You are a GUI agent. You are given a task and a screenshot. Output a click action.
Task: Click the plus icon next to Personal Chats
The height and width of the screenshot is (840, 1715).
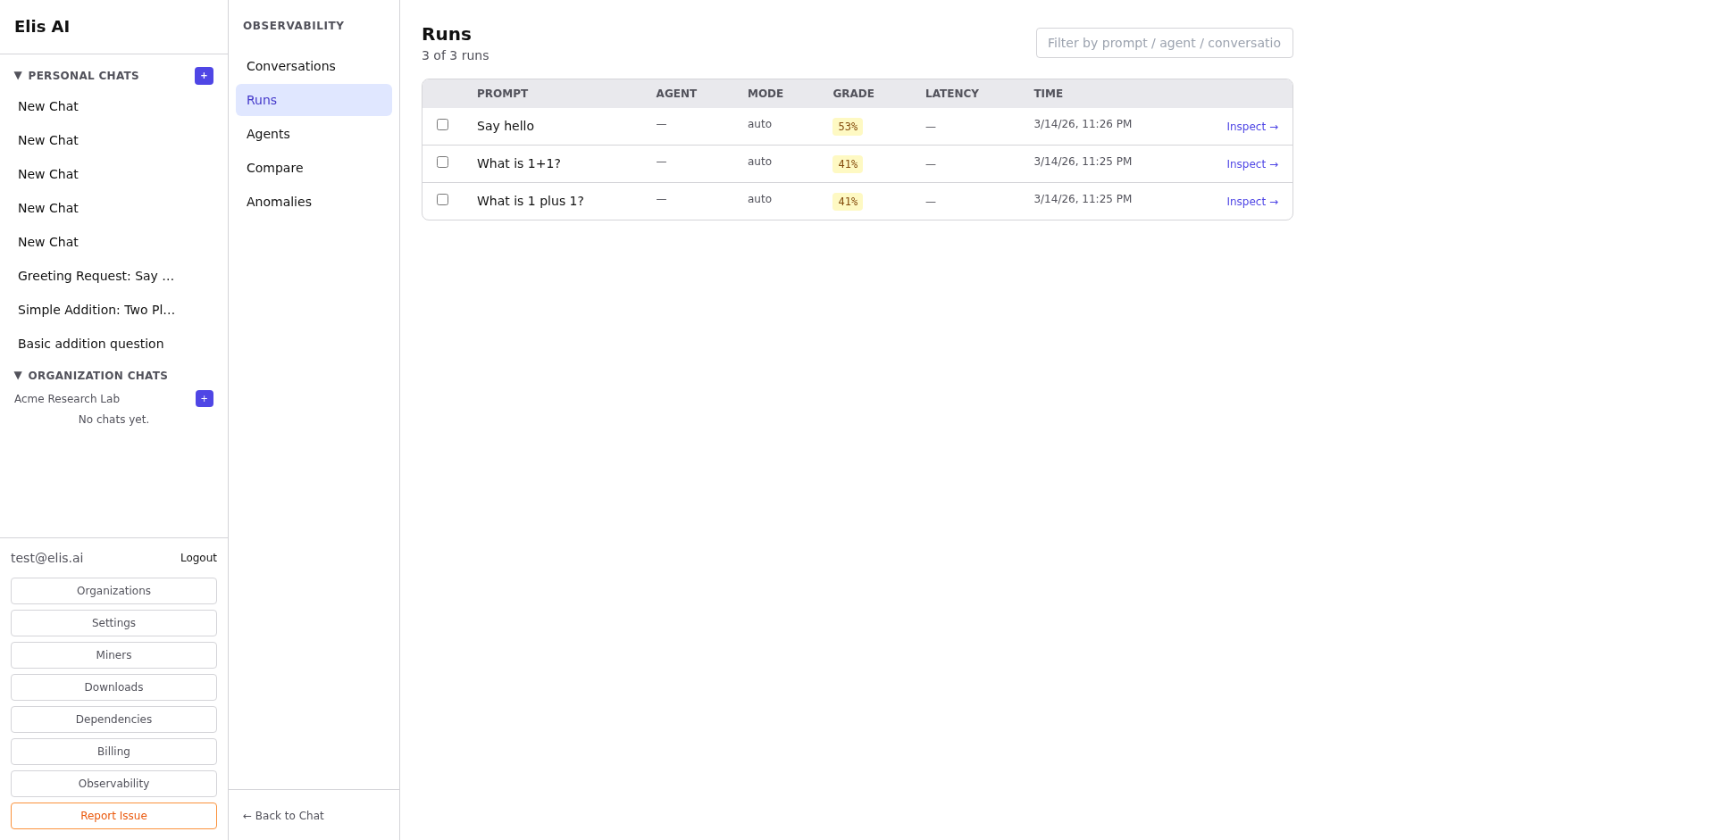pyautogui.click(x=204, y=76)
